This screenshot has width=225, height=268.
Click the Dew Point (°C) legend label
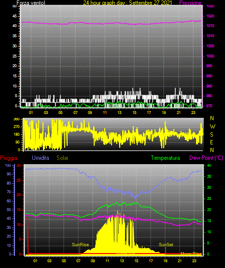(206, 158)
